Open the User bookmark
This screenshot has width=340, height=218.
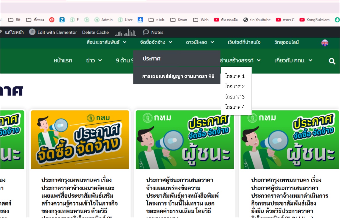click(x=125, y=20)
